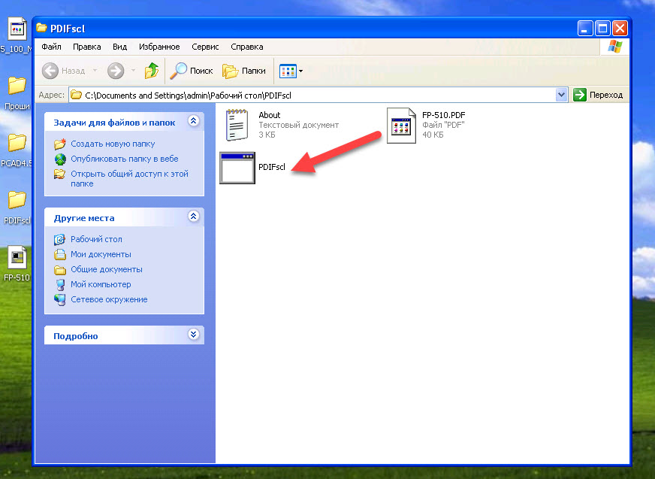Click the folder icon beside Общие документы

pos(60,270)
